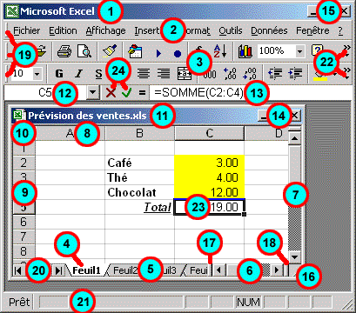Click the vertical scrollbar down arrow
The height and width of the screenshot is (313, 356).
(295, 256)
